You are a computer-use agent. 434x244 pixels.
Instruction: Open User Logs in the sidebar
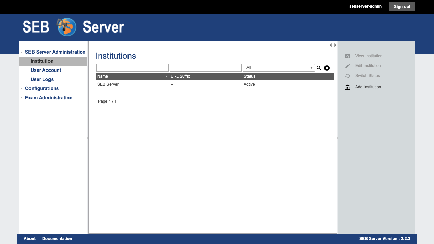click(x=42, y=79)
